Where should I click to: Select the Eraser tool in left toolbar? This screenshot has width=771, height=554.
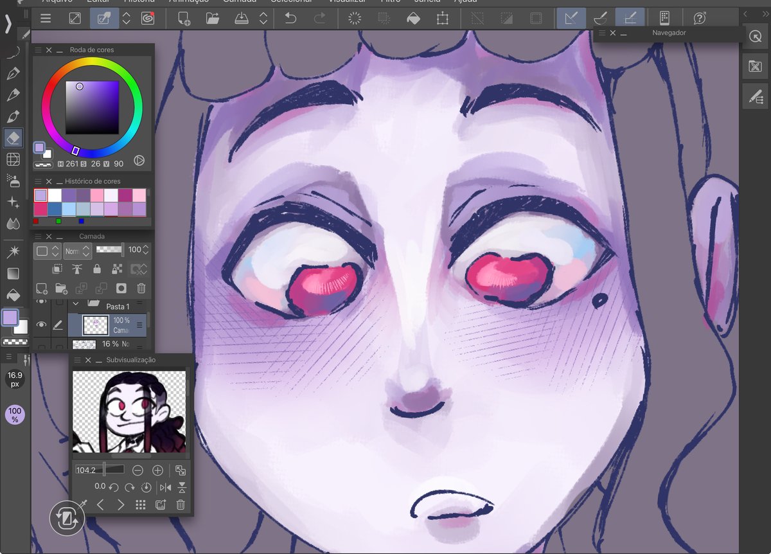coord(13,137)
